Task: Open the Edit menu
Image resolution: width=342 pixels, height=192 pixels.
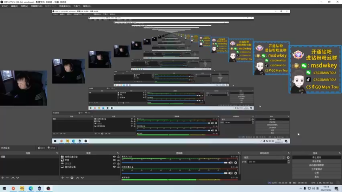Action: pyautogui.click(x=15, y=6)
